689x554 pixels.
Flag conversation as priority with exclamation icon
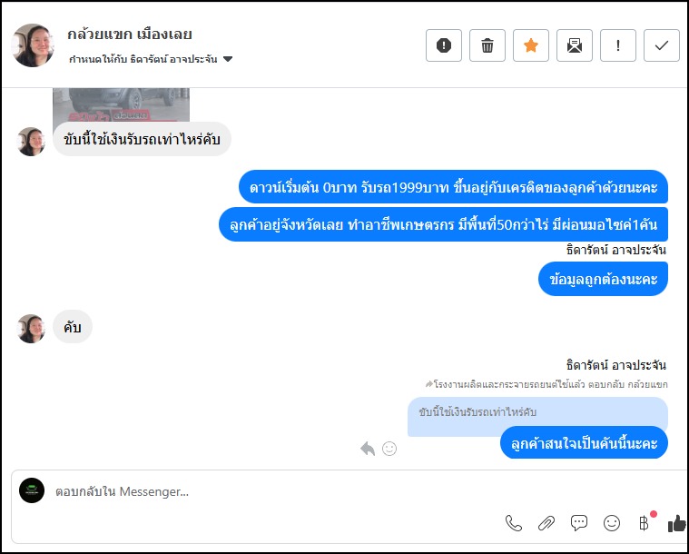point(618,45)
